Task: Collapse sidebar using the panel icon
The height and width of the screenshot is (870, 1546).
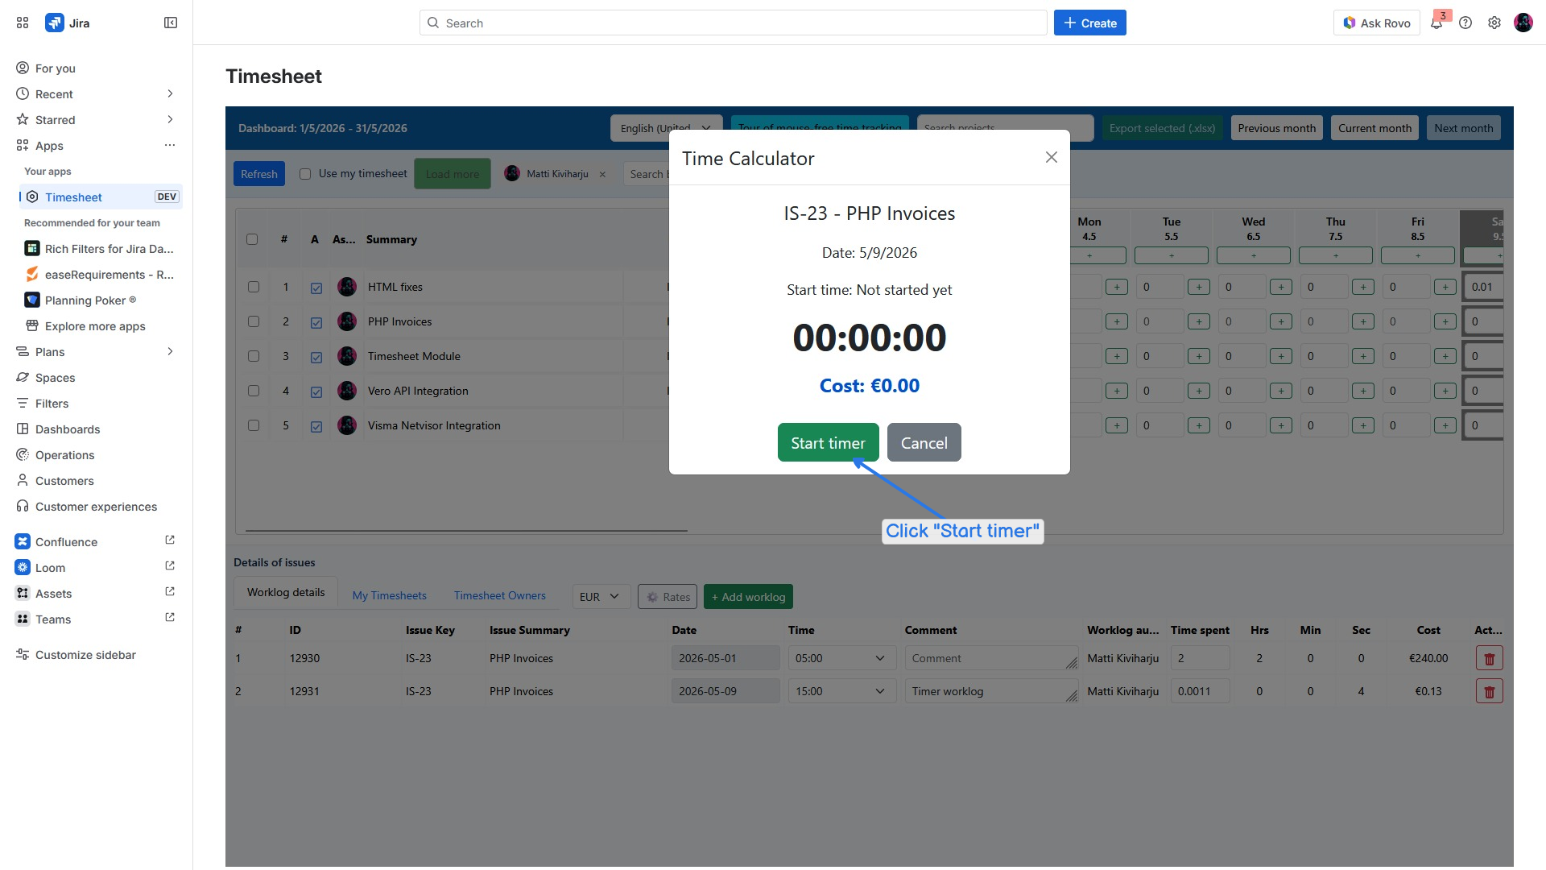Action: (171, 23)
